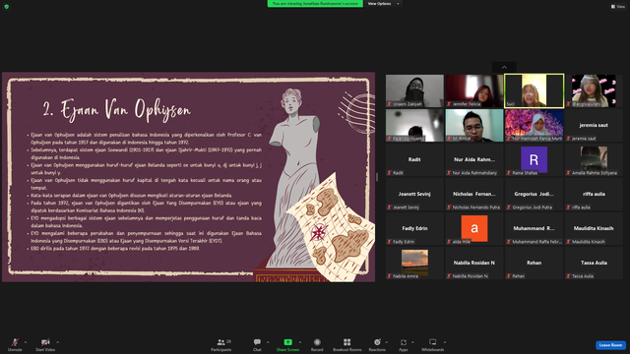Click the Nur Aida Rahmahdiany participant tile

point(474,159)
